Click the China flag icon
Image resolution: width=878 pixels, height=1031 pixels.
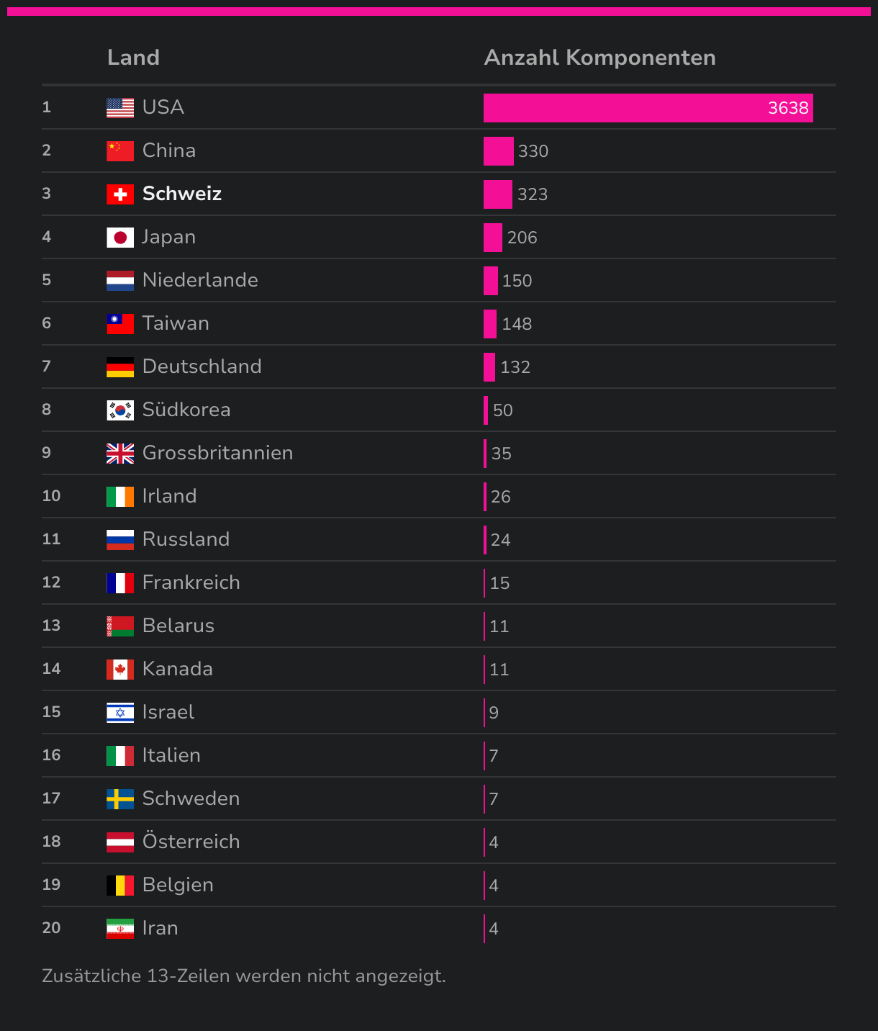click(120, 151)
